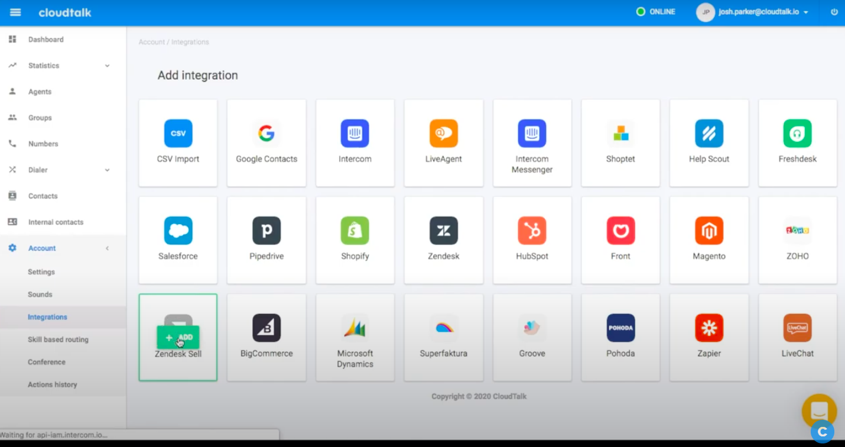Open the hamburger menu icon
This screenshot has height=447, width=845.
[x=15, y=12]
